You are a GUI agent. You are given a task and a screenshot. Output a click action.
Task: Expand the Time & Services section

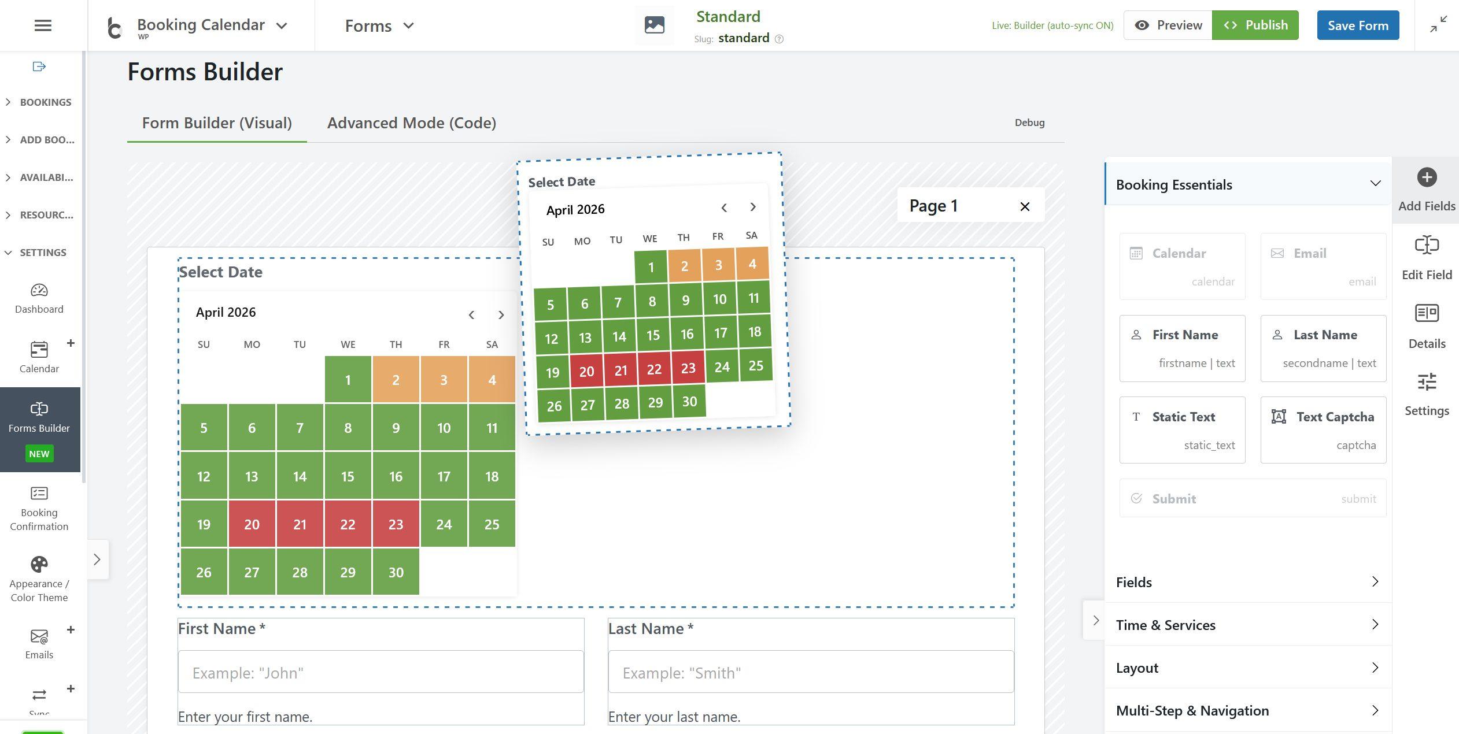point(1247,625)
